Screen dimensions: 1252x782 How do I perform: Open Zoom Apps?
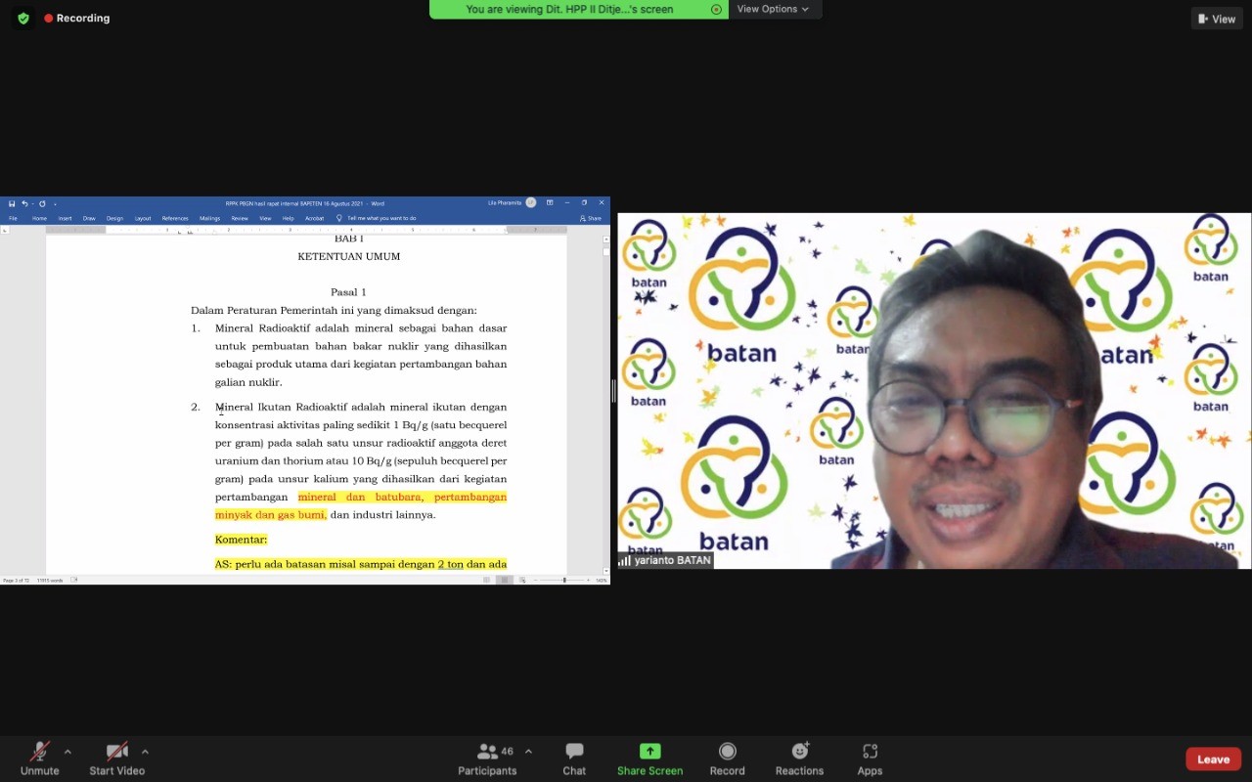(870, 758)
